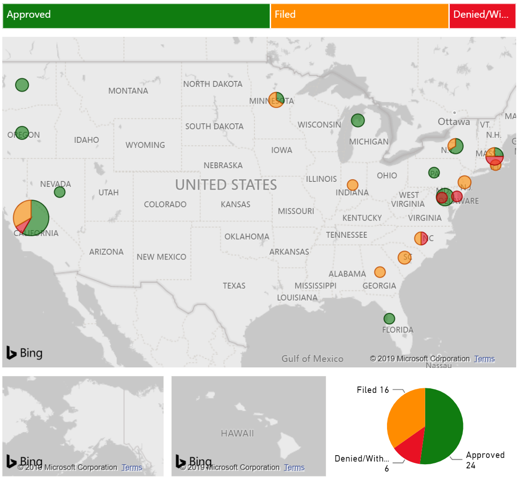Open Terms link on Alaska map
This screenshot has height=477, width=518.
(132, 467)
